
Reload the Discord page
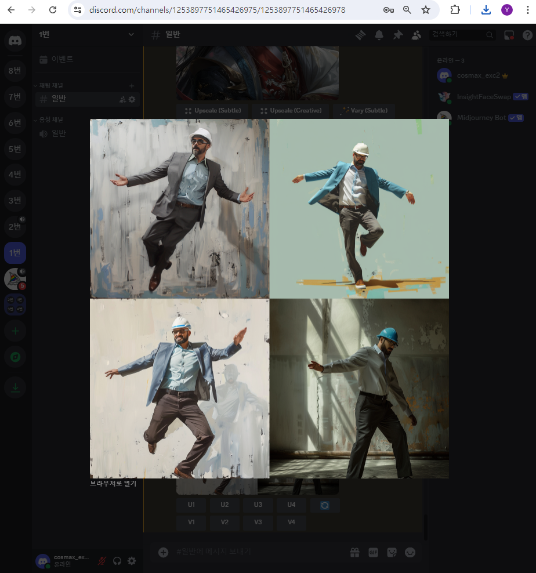click(x=53, y=10)
